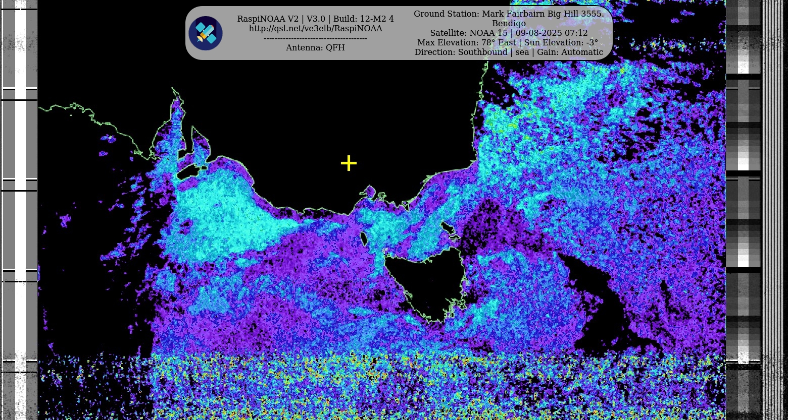This screenshot has height=420, width=788.
Task: Click the small King Island outline
Action: click(x=363, y=238)
